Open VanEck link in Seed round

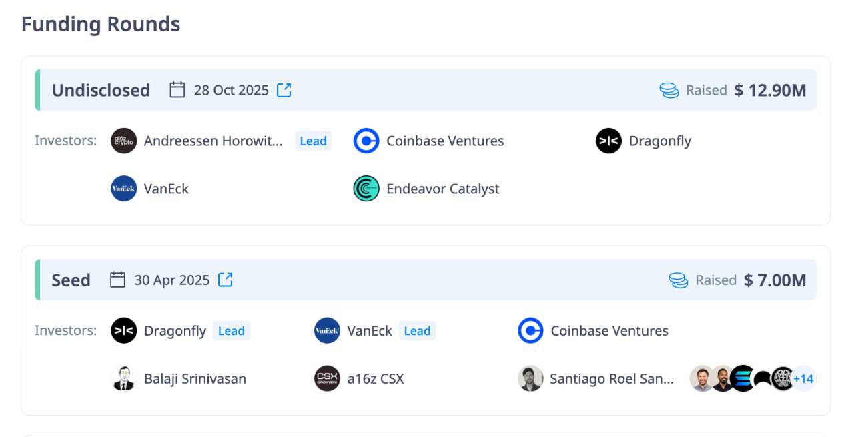pyautogui.click(x=370, y=330)
